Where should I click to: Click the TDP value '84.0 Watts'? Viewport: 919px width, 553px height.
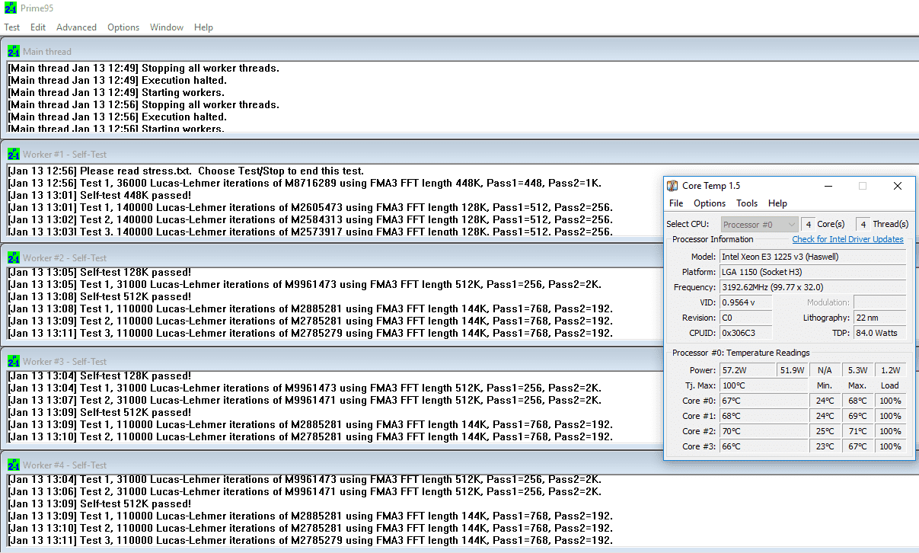coord(880,333)
